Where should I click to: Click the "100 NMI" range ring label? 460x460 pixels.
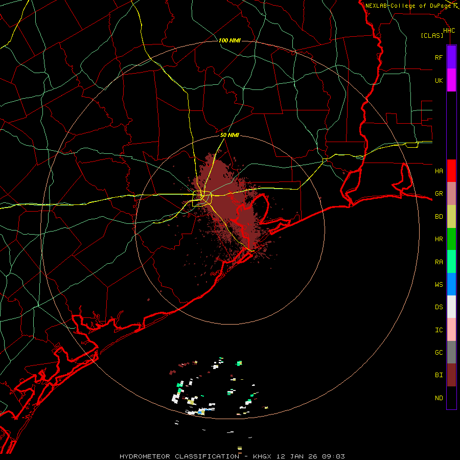[x=229, y=40]
